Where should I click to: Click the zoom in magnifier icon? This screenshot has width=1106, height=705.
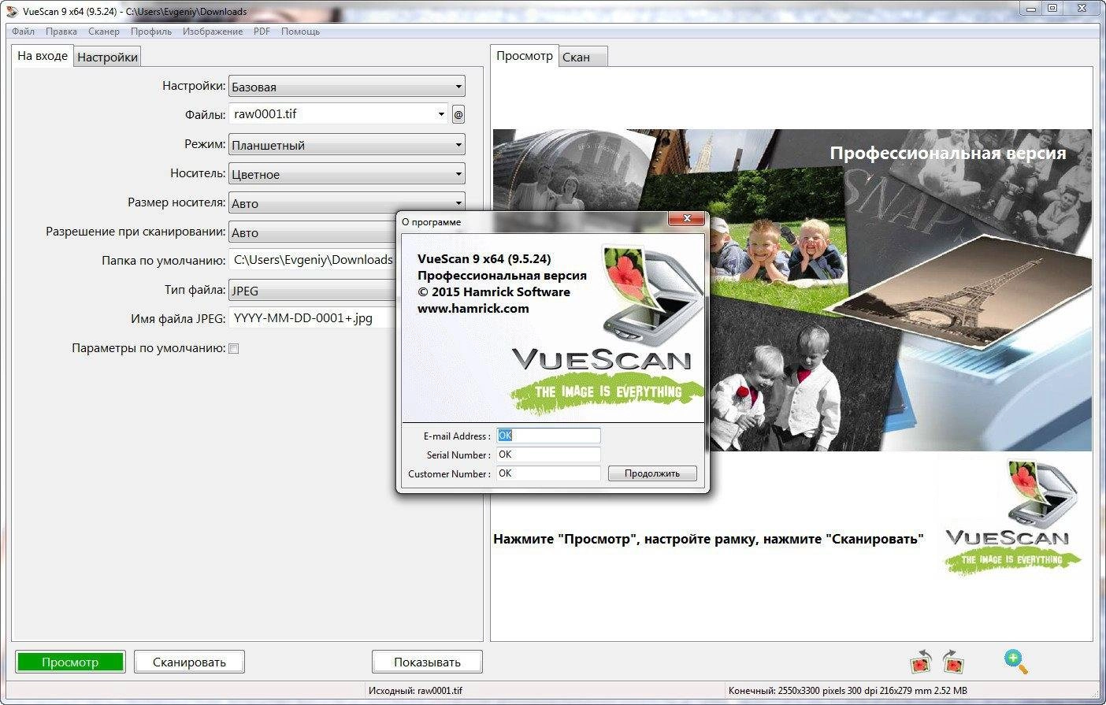pos(1015,662)
